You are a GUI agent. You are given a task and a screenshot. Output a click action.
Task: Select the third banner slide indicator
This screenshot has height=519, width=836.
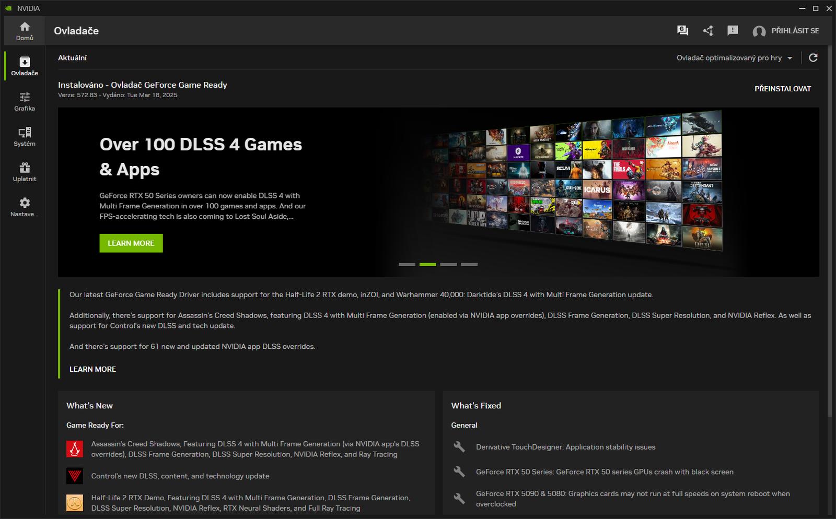coord(448,265)
